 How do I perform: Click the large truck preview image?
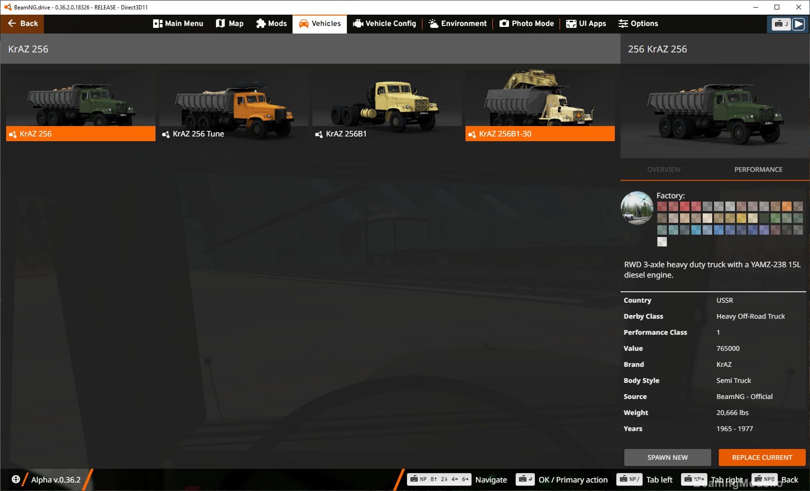(715, 111)
